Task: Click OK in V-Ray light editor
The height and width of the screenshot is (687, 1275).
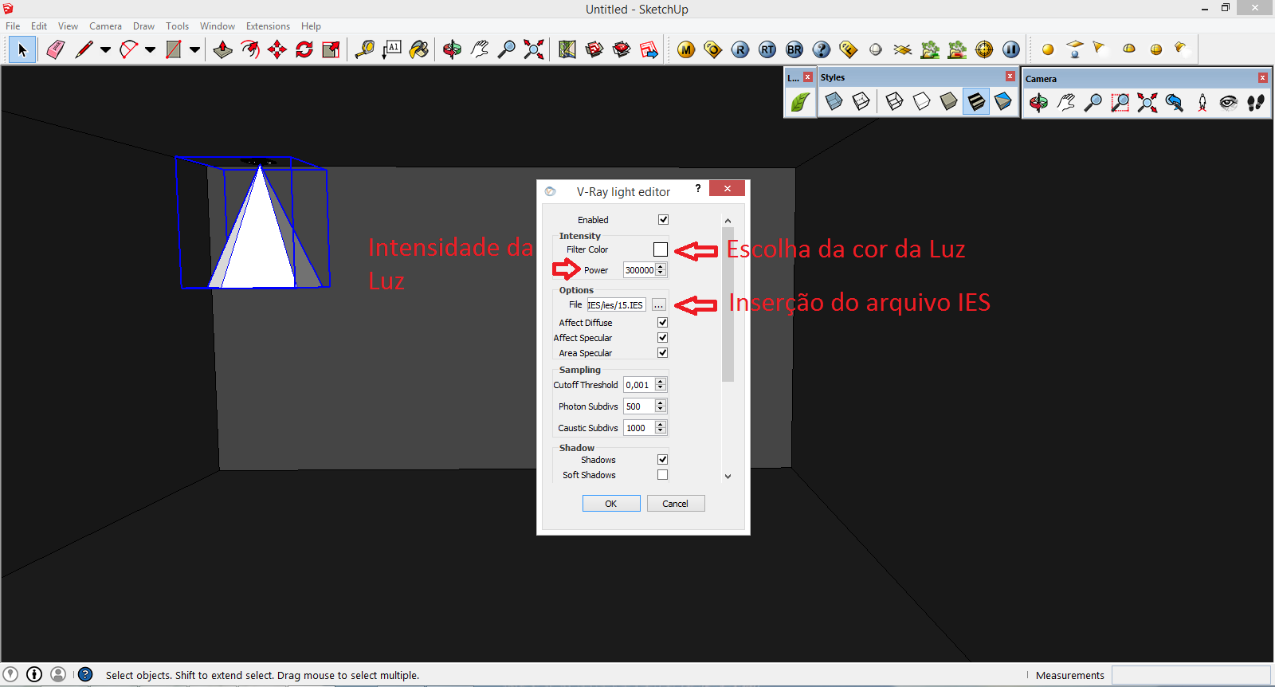Action: (x=611, y=504)
